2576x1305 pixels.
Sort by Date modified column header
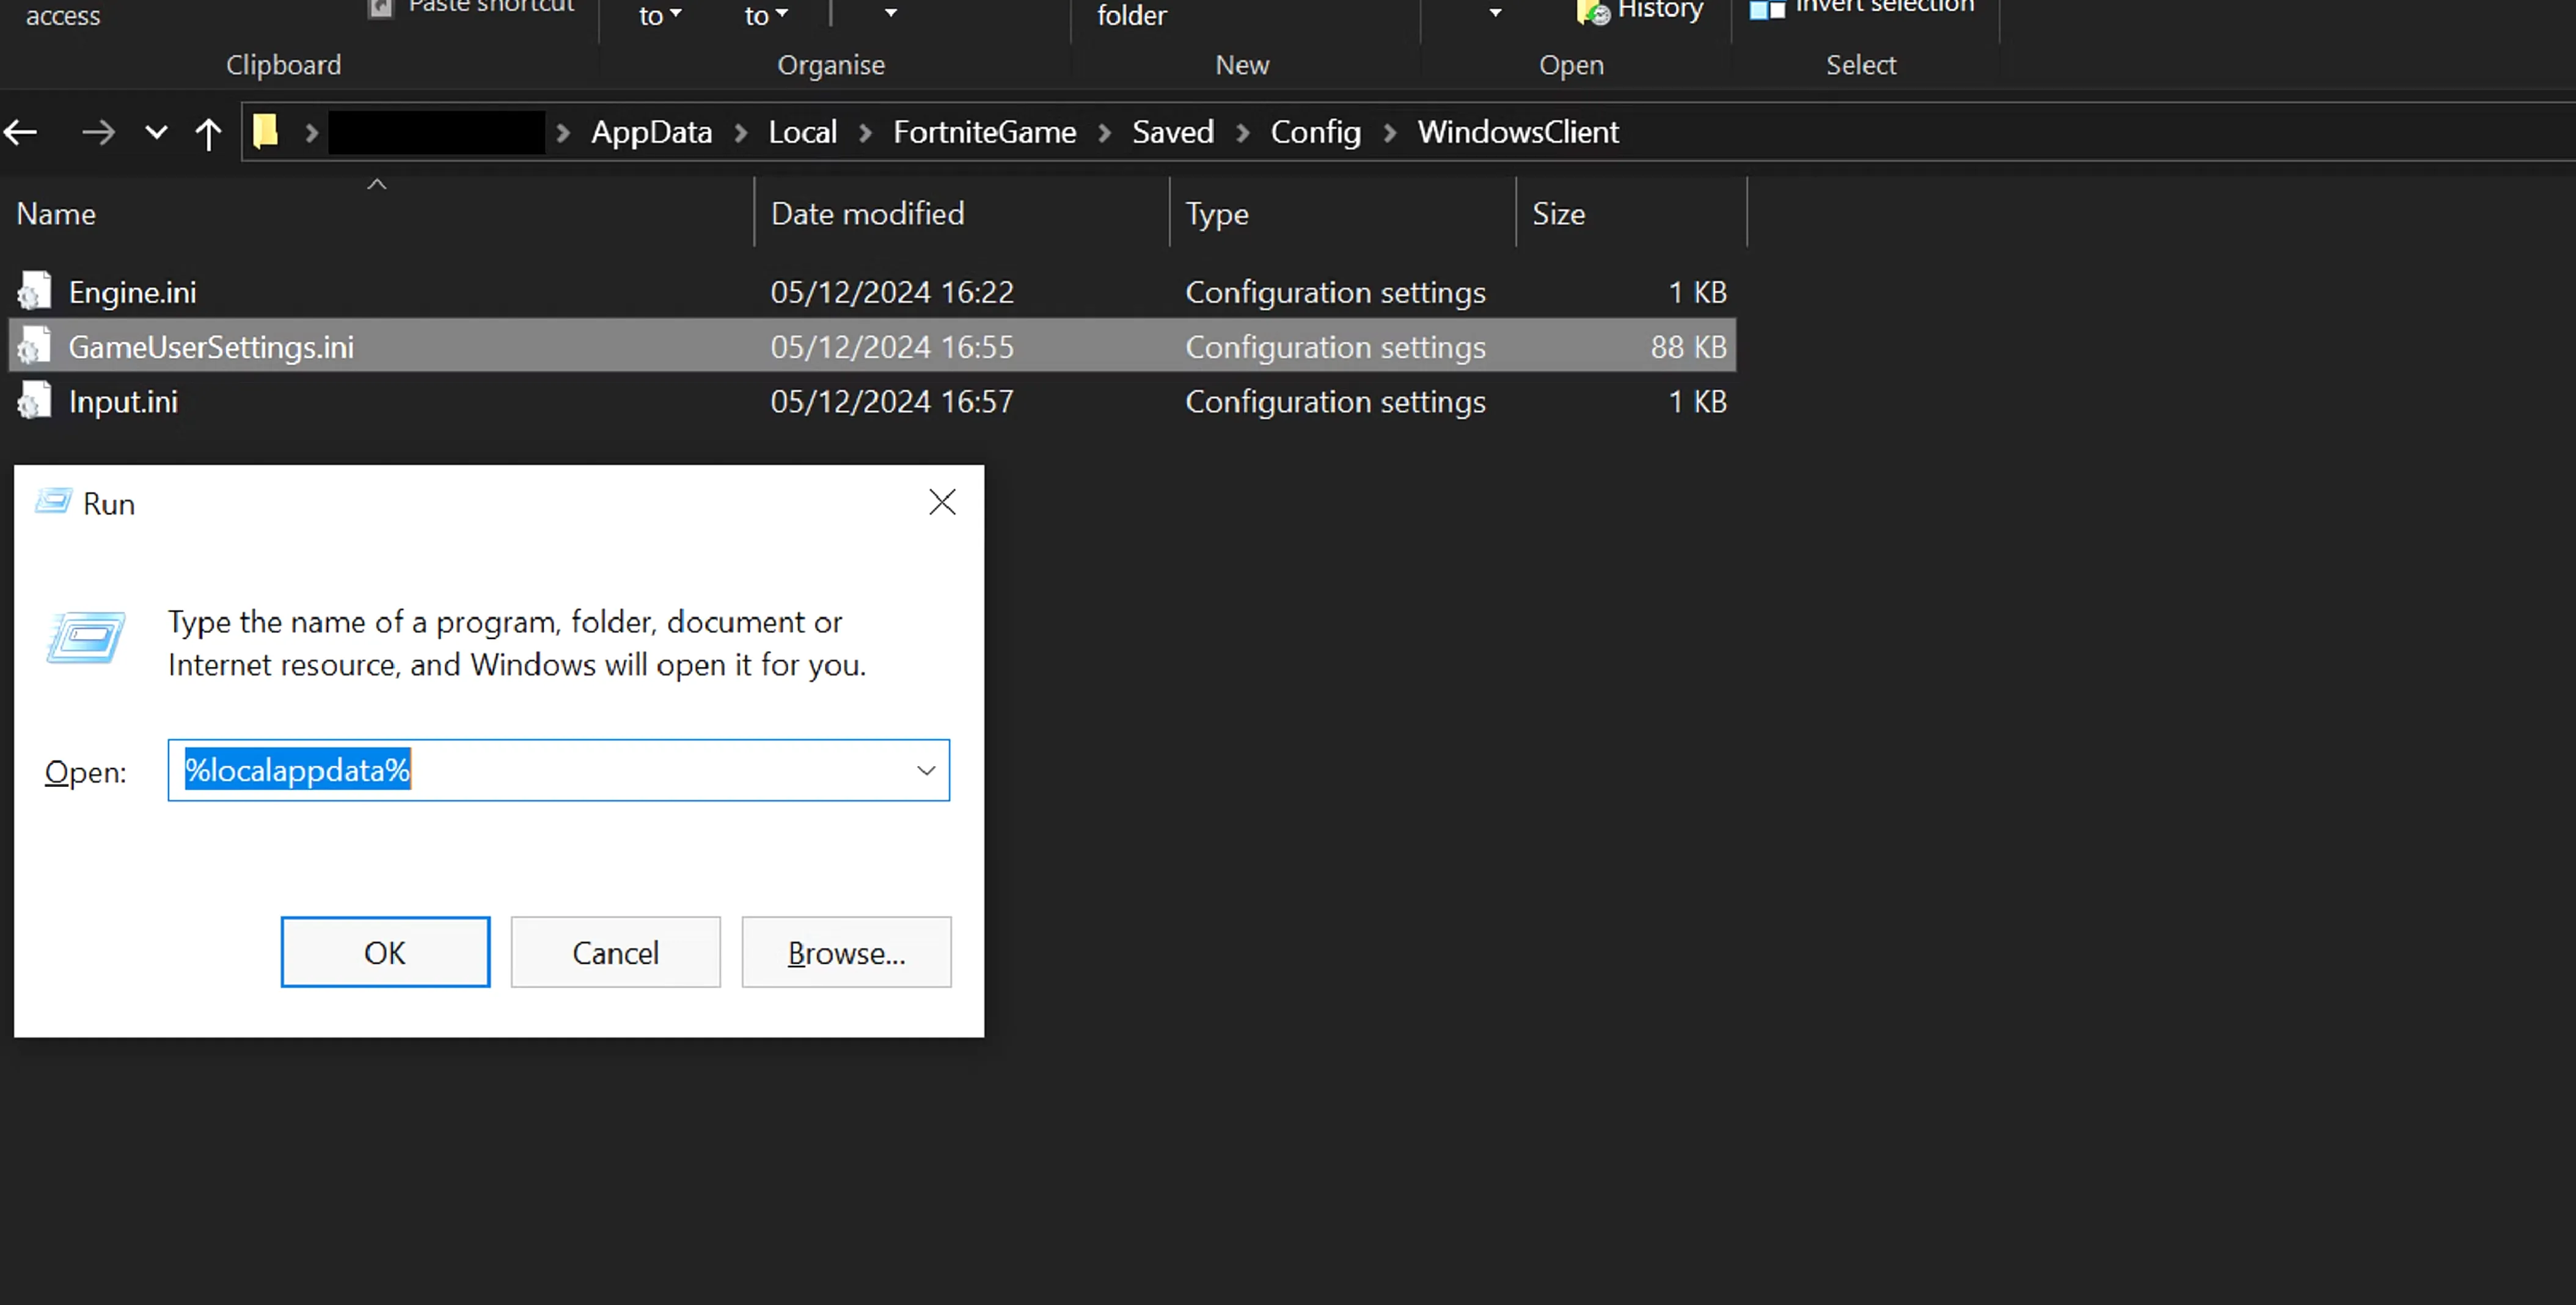tap(867, 213)
